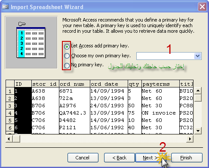Go to previous step with Back button
Screen dimensions: 209x168
coord(120,158)
